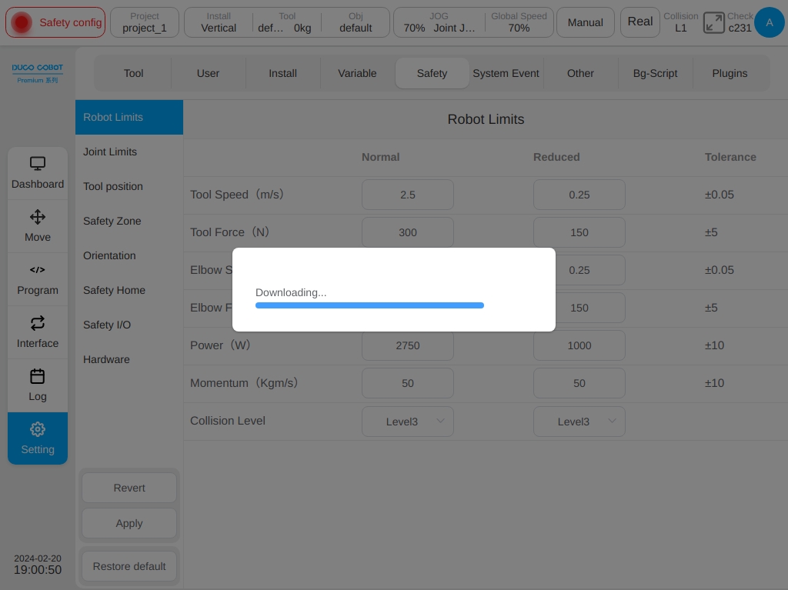Select Robot Limits in the side menu
The width and height of the screenshot is (788, 590).
point(129,117)
